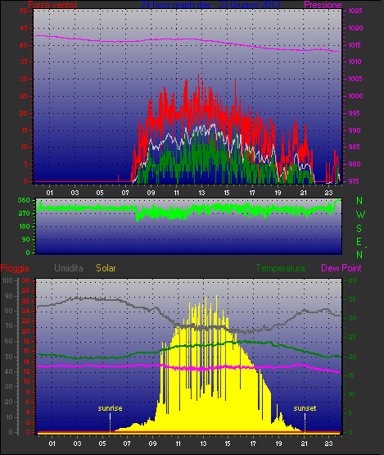Viewport: 384px width, 455px height.
Task: Click the 980 pressure scale value
Action: click(x=355, y=164)
